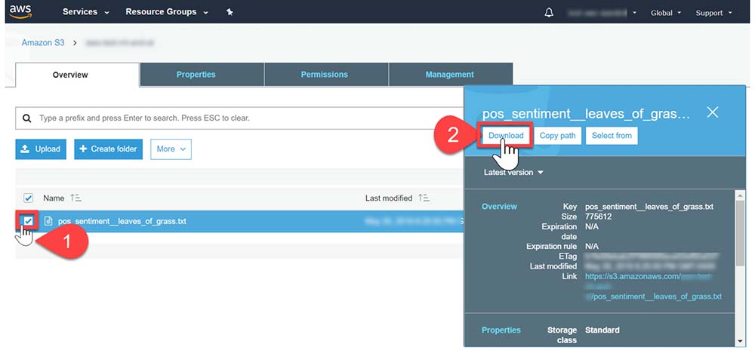The width and height of the screenshot is (755, 353).
Task: Click the details panel scrollbar thumb
Action: click(x=740, y=233)
